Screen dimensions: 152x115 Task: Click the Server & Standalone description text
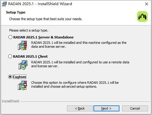(x=79, y=45)
